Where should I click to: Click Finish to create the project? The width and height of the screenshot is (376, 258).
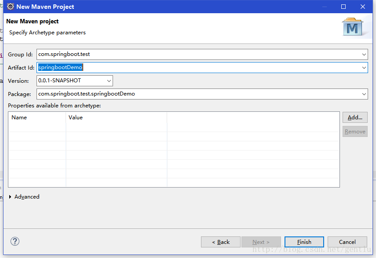304,242
